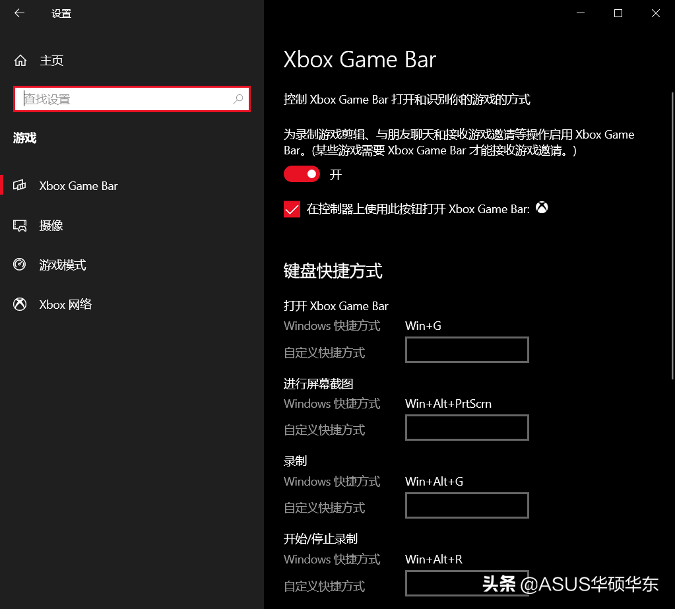Image resolution: width=675 pixels, height=609 pixels.
Task: Click the 开 label beside the switch
Action: (335, 175)
